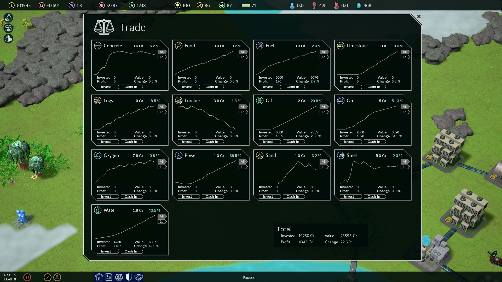Open the edicts document icon
Screen dimensions: 502x282
[x=109, y=277]
